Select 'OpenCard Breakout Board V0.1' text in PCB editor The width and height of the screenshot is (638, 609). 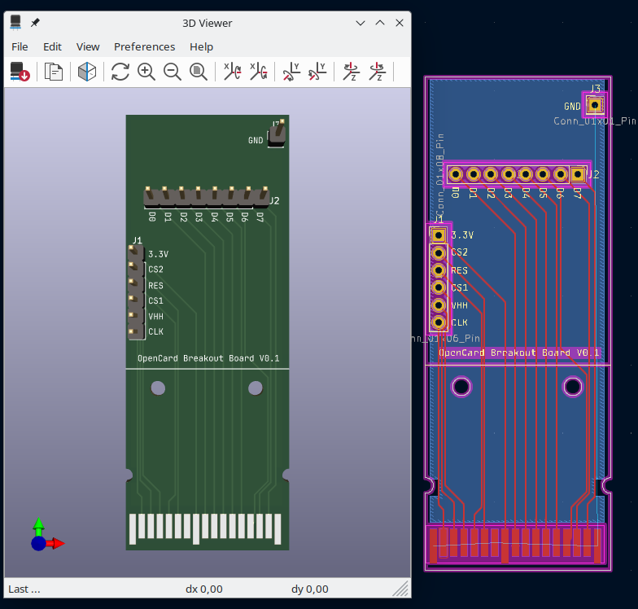519,353
